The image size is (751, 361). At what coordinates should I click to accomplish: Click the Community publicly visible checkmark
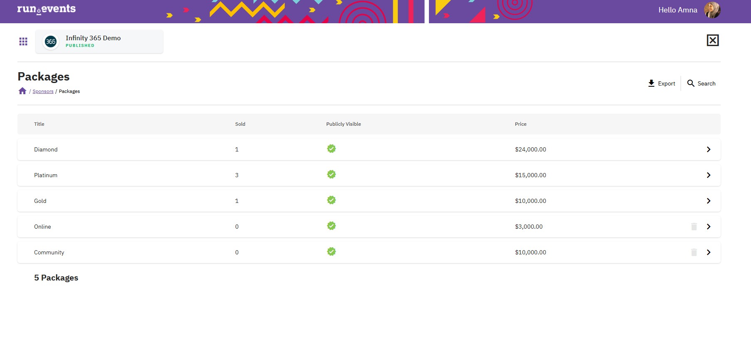point(331,251)
